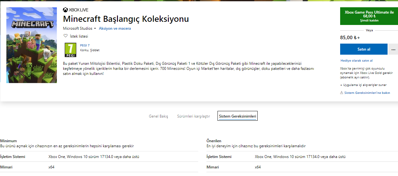Click Minimum column Windows 10 sürüm 17134.0 value
Image resolution: width=398 pixels, height=176 pixels.
94,157
